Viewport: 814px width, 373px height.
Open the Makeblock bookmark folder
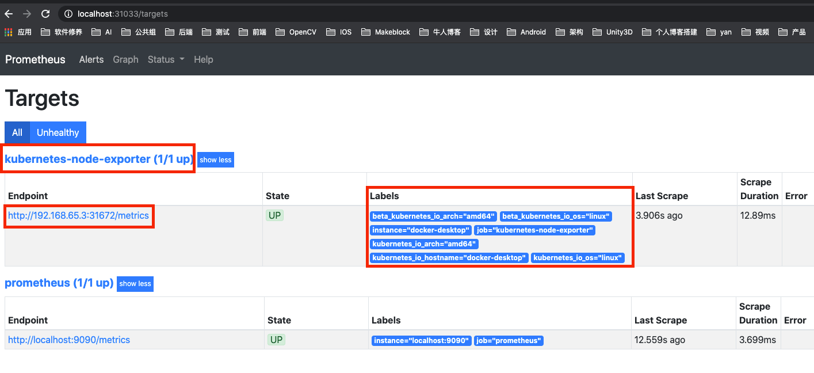pyautogui.click(x=385, y=32)
